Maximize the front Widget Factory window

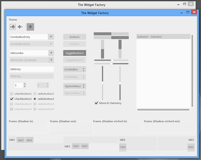[188, 12]
